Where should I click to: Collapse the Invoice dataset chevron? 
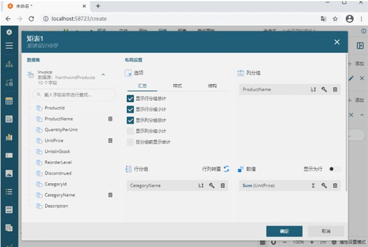[103, 75]
